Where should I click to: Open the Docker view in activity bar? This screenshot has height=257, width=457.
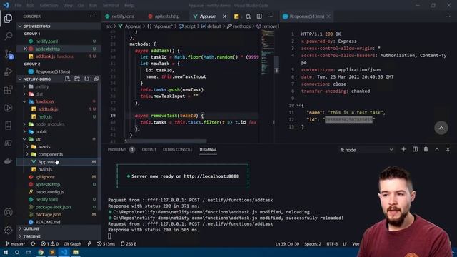[x=8, y=161]
